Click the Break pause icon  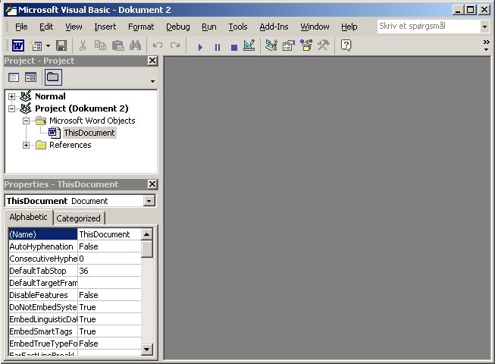pos(218,47)
